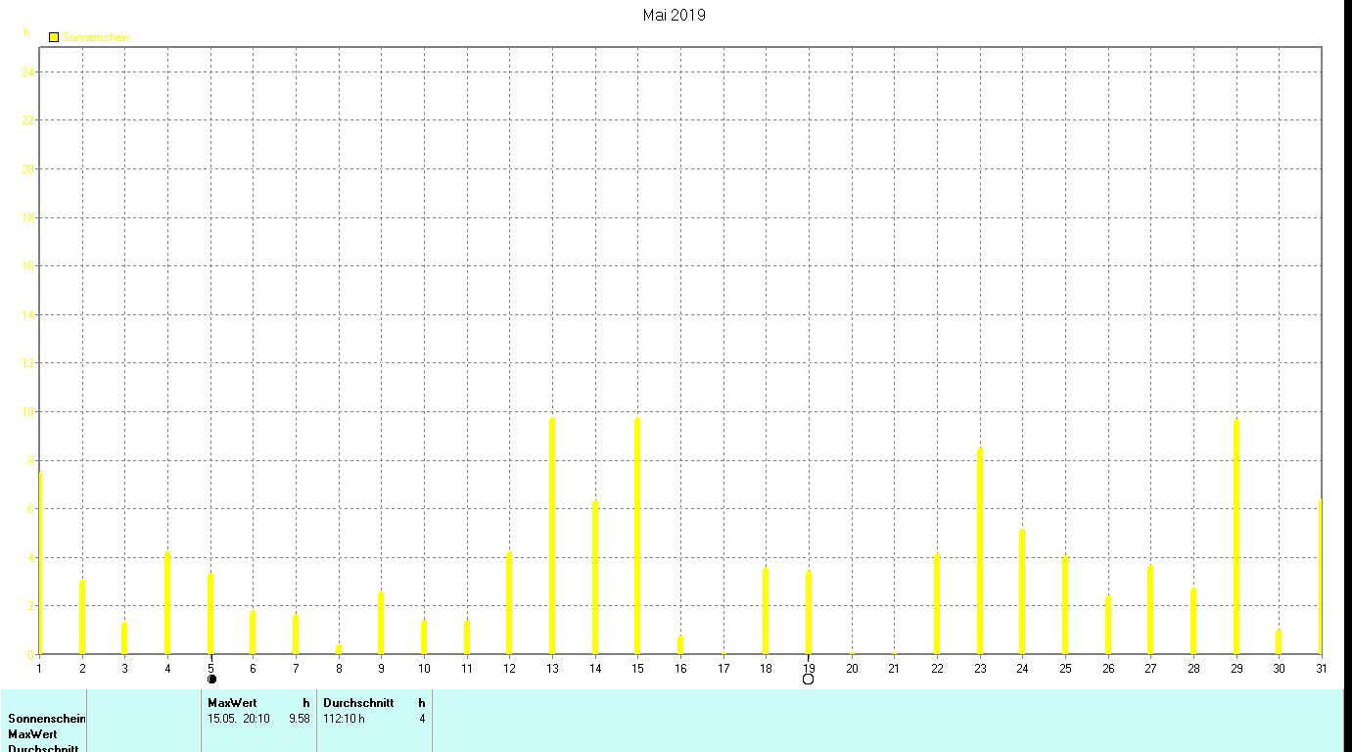Select the x-axis day label 10

point(424,669)
